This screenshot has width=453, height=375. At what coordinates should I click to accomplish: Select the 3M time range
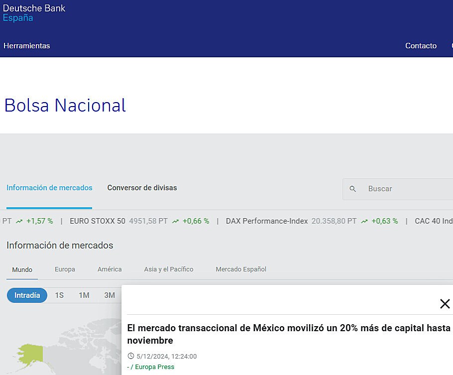coord(110,295)
